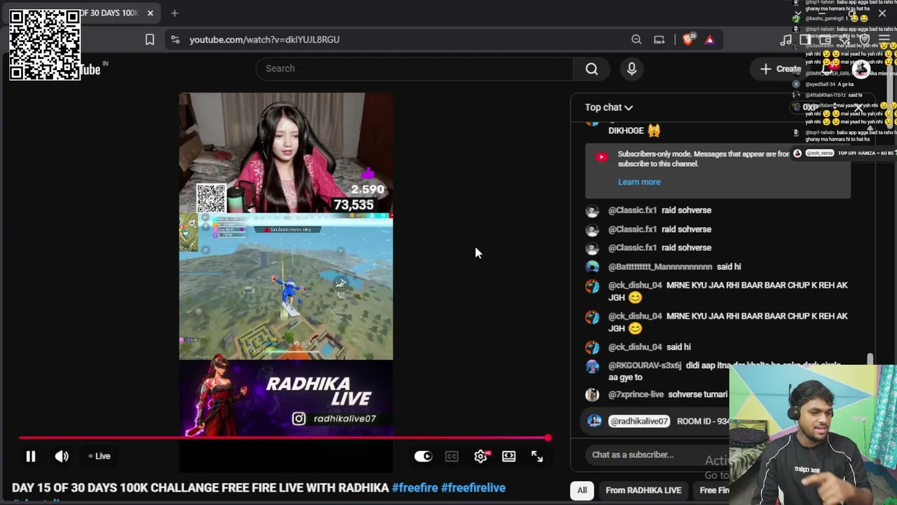
Task: Open a new browser tab
Action: [x=174, y=13]
